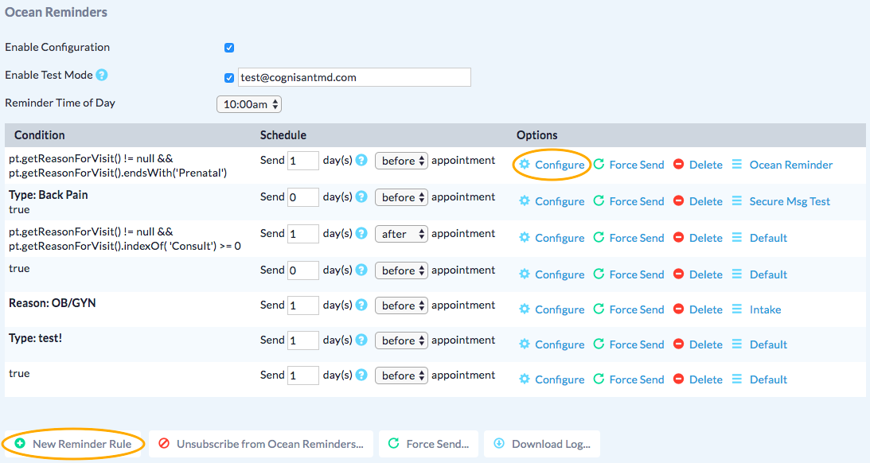This screenshot has height=463, width=870.
Task: Open the Ocean Reminder template link
Action: [790, 165]
